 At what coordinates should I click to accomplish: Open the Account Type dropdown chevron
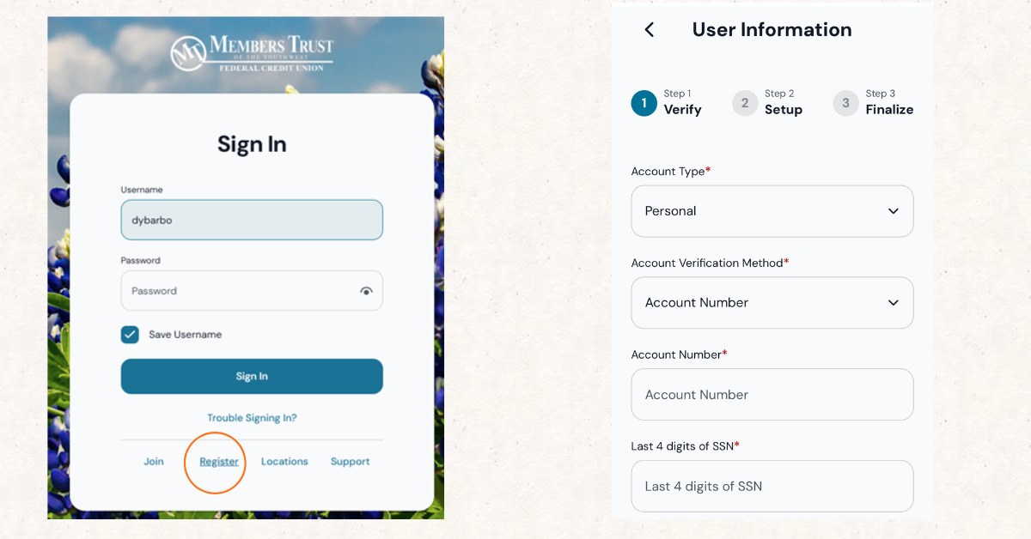click(894, 211)
